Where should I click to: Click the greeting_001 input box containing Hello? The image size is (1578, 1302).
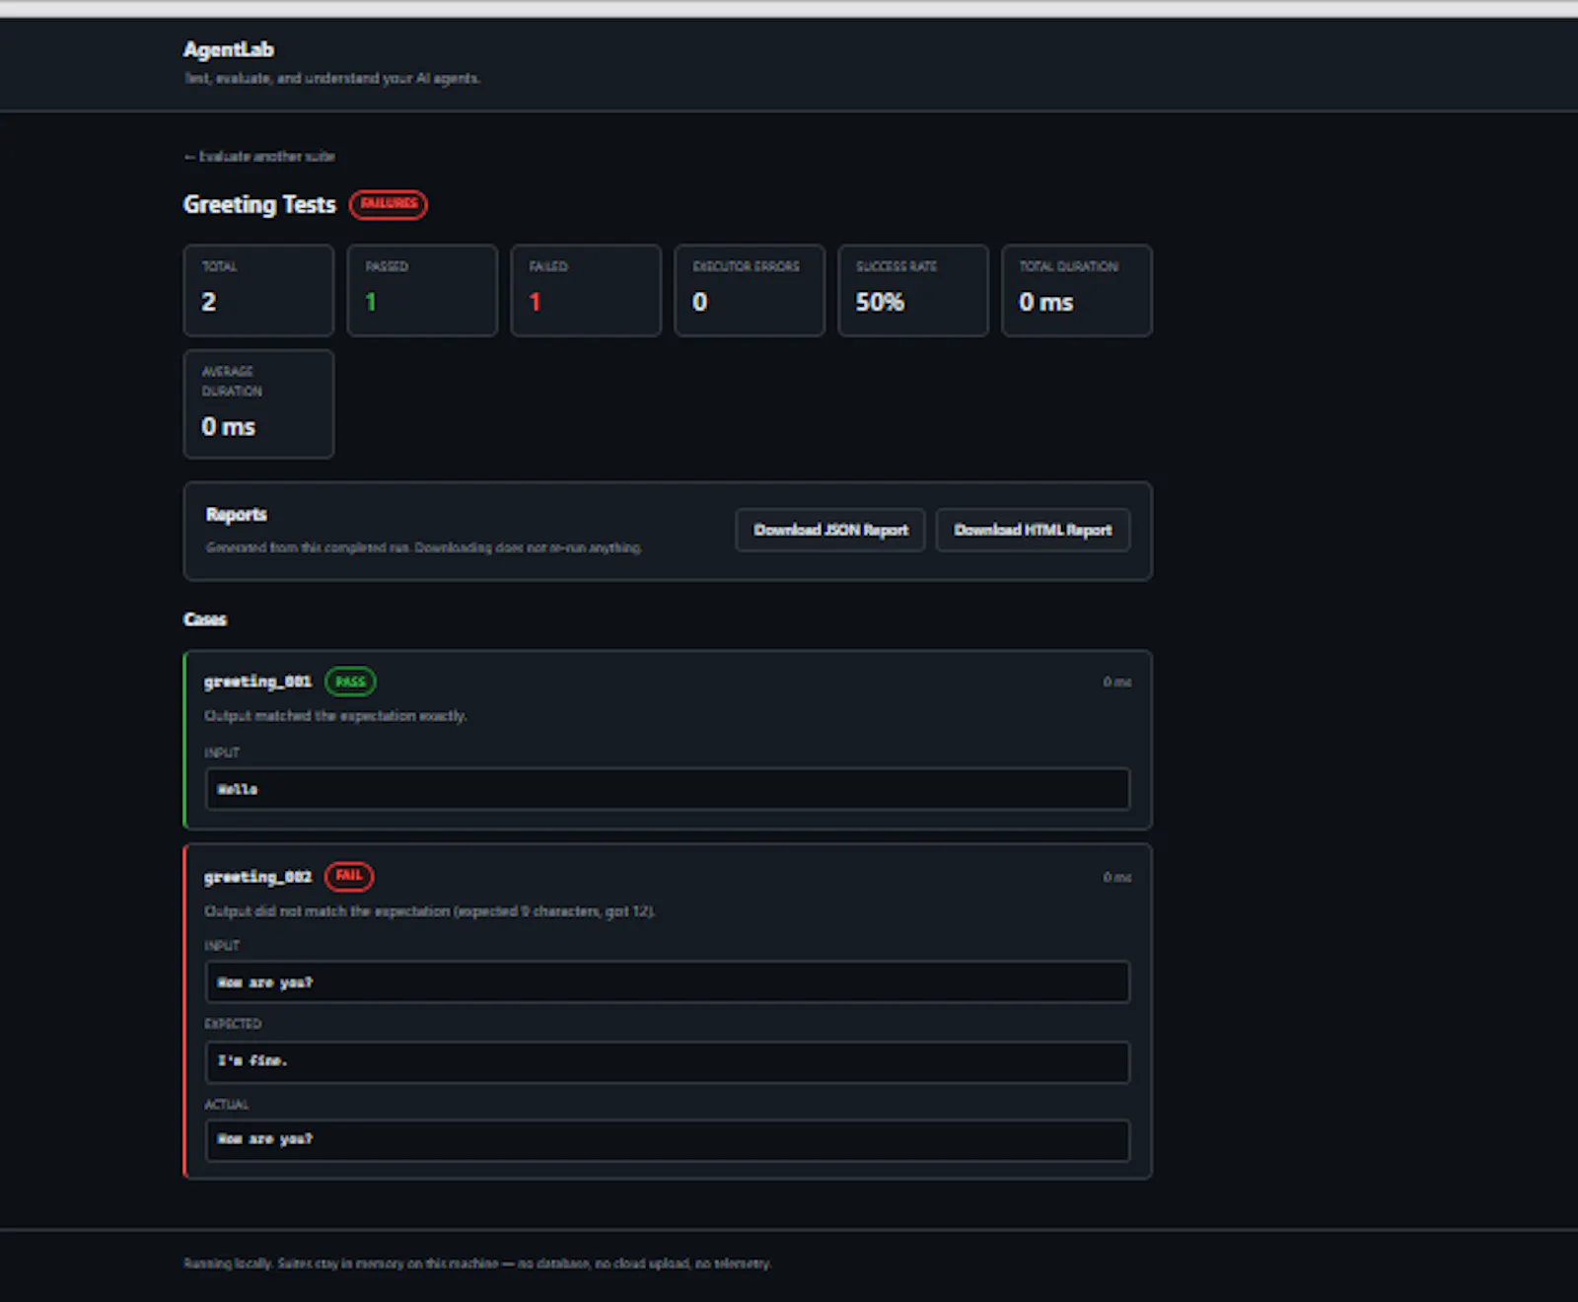668,789
